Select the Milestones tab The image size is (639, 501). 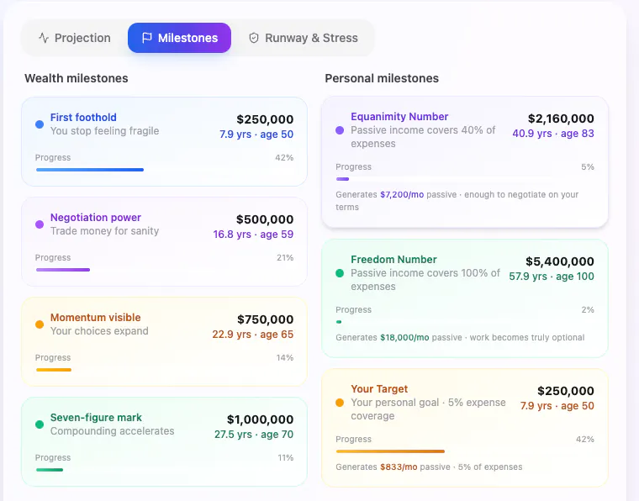[x=179, y=38]
